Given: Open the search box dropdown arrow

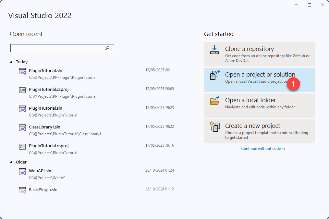Looking at the screenshot, I should click(x=112, y=48).
